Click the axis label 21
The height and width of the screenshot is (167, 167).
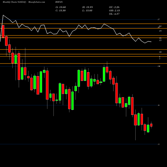[x=160, y=26]
